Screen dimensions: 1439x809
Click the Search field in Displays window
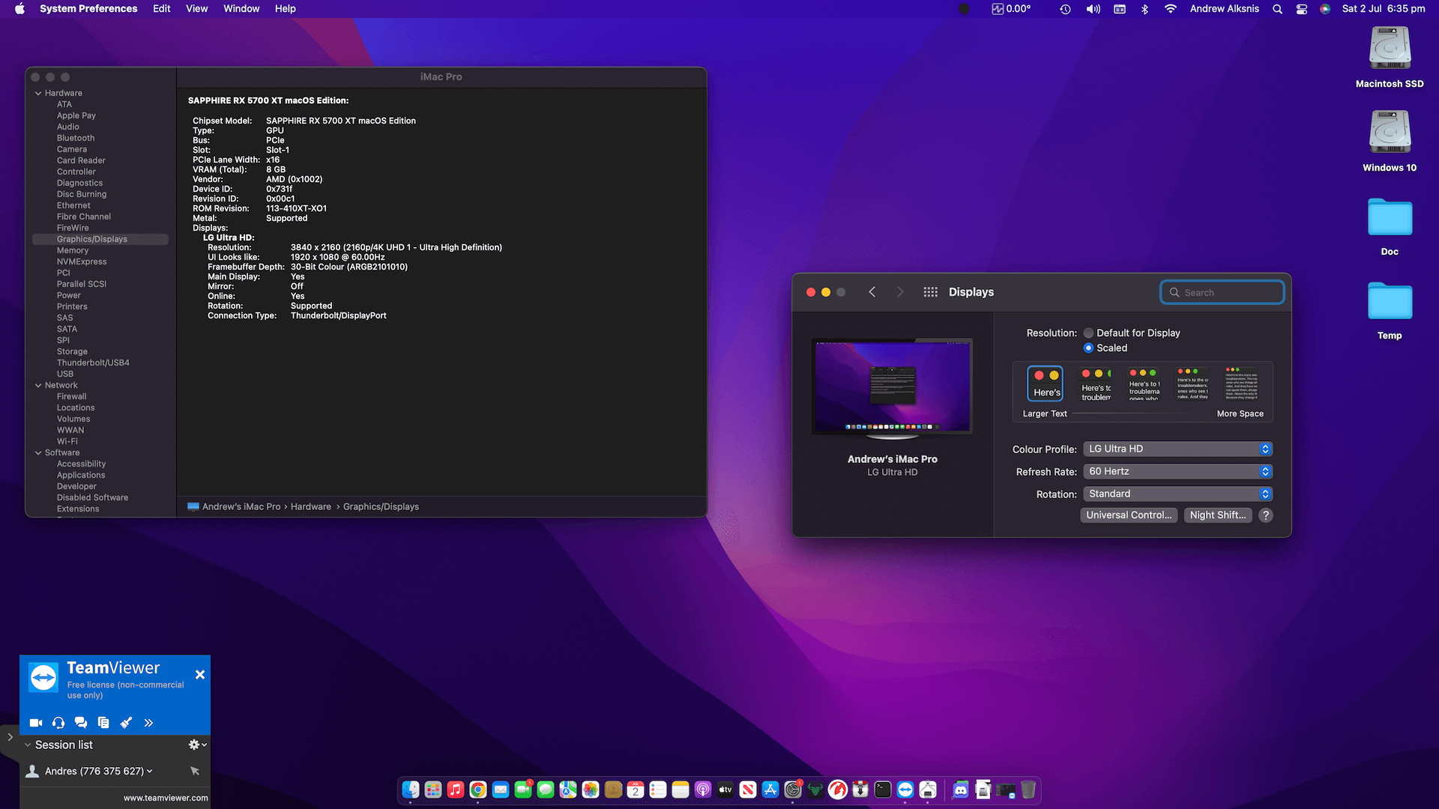pos(1222,291)
